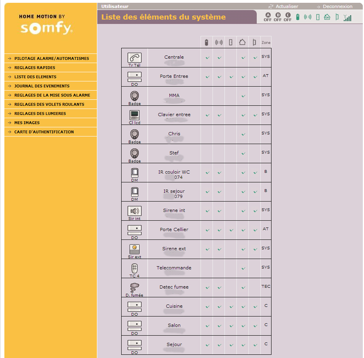
Task: Open the MES IMAGES menu entry
Action: [27, 123]
